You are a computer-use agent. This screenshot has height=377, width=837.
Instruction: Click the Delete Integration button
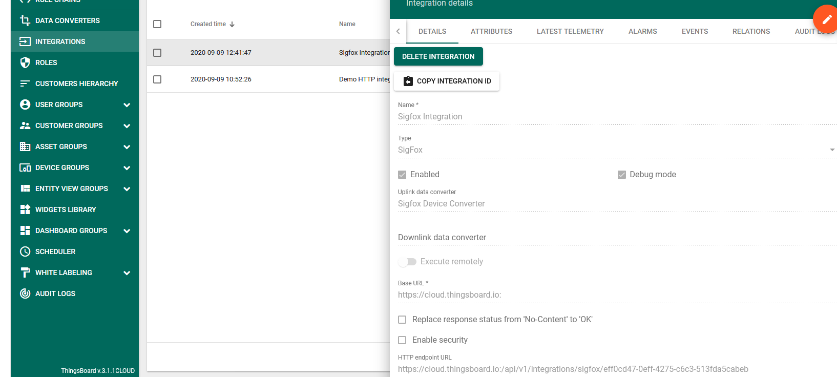click(x=438, y=56)
